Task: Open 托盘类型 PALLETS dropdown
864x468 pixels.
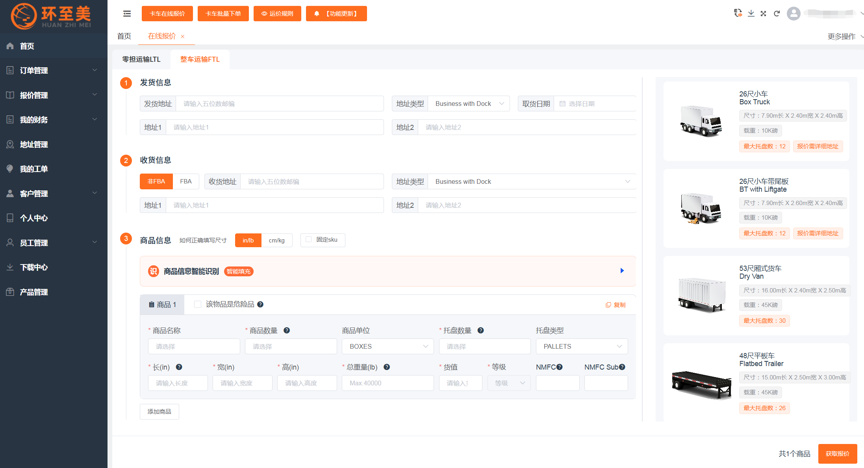Action: tap(582, 346)
